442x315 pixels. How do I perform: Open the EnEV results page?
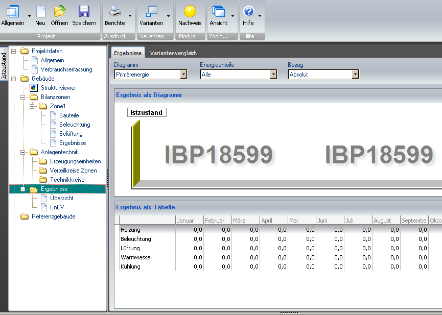[57, 207]
